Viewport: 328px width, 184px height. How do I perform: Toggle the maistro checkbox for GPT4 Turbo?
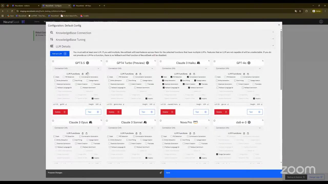[146, 99]
